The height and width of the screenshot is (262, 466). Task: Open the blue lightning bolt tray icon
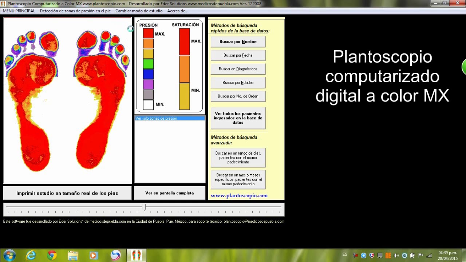[x=363, y=255]
